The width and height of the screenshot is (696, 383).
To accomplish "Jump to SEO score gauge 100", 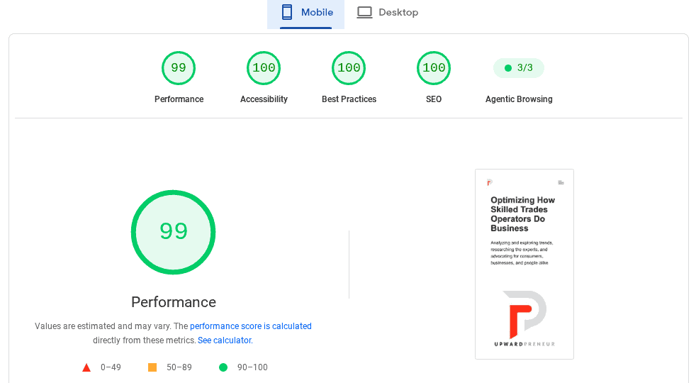I will [434, 68].
